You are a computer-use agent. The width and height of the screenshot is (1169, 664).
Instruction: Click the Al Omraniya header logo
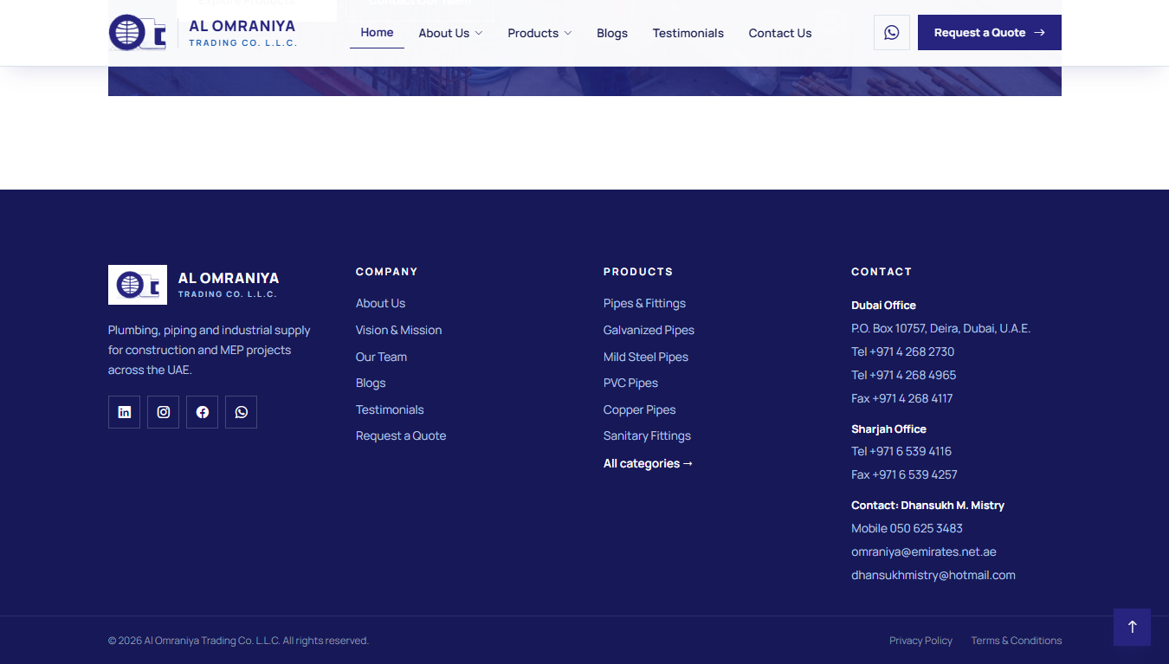pyautogui.click(x=203, y=33)
